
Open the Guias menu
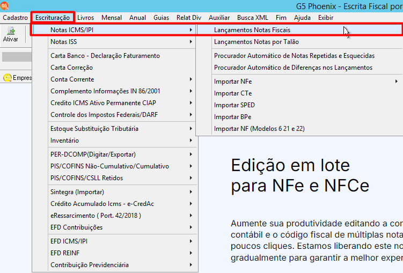coord(161,18)
